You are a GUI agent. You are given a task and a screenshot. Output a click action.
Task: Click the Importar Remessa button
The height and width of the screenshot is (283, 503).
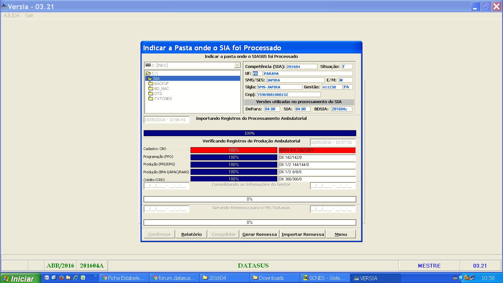302,234
